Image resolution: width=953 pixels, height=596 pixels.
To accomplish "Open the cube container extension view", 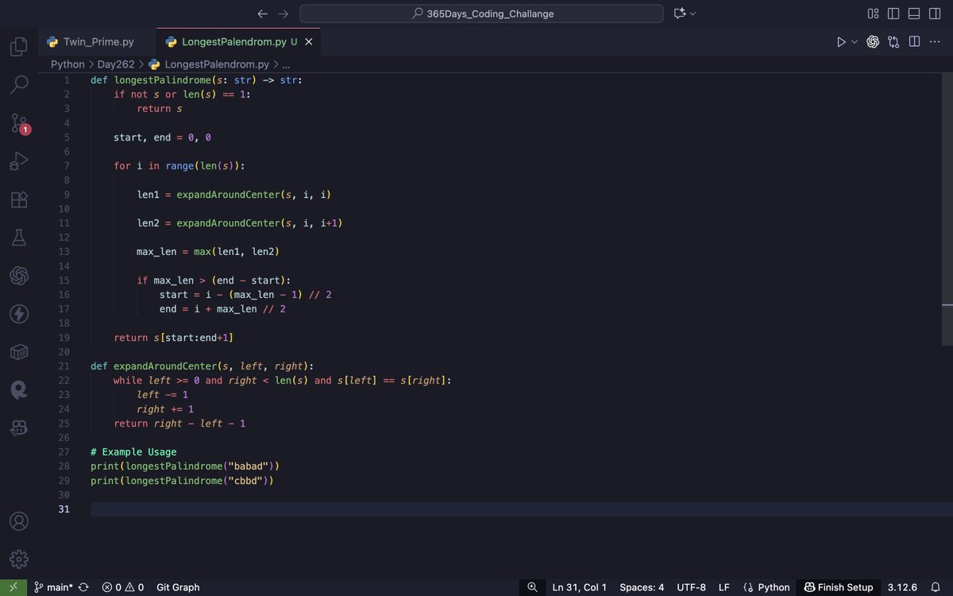I will point(19,352).
